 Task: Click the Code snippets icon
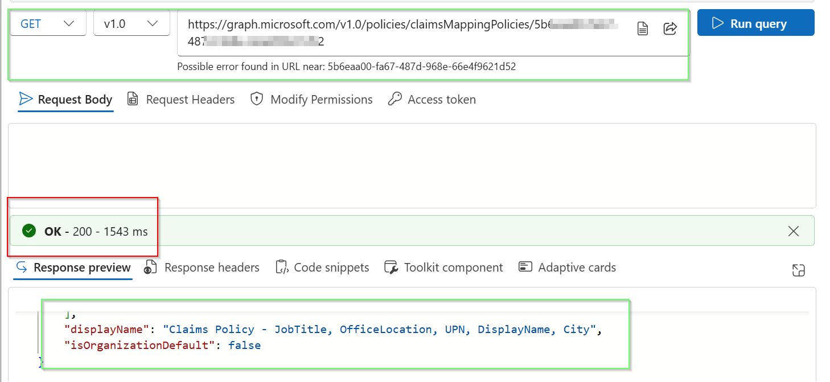point(282,267)
